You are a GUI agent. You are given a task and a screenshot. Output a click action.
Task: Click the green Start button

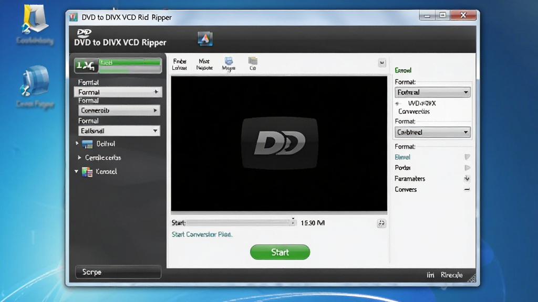coord(280,252)
